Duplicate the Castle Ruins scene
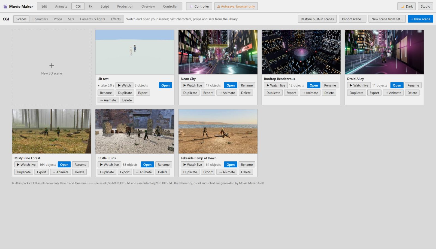436x249 pixels. click(x=107, y=172)
